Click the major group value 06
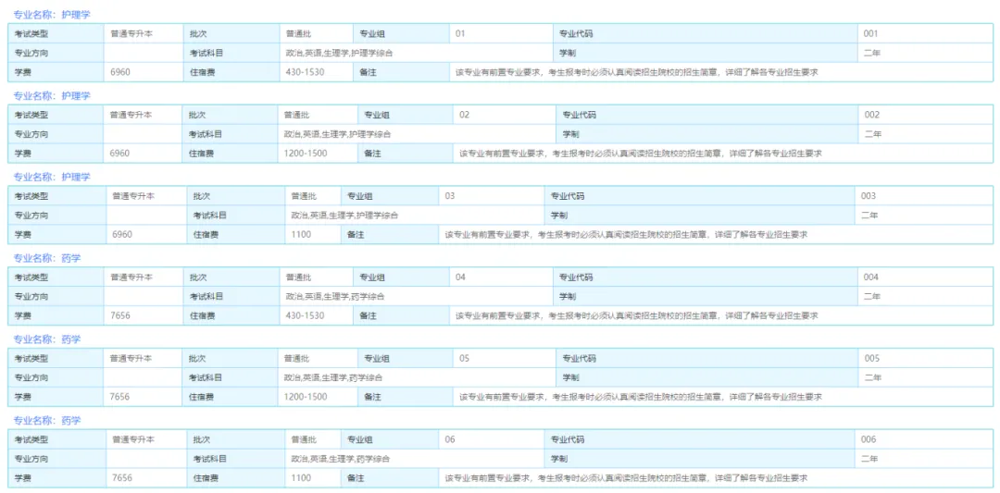1000x493 pixels. click(x=450, y=439)
